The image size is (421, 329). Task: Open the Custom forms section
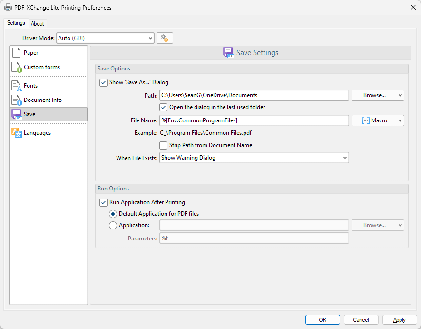click(x=49, y=67)
